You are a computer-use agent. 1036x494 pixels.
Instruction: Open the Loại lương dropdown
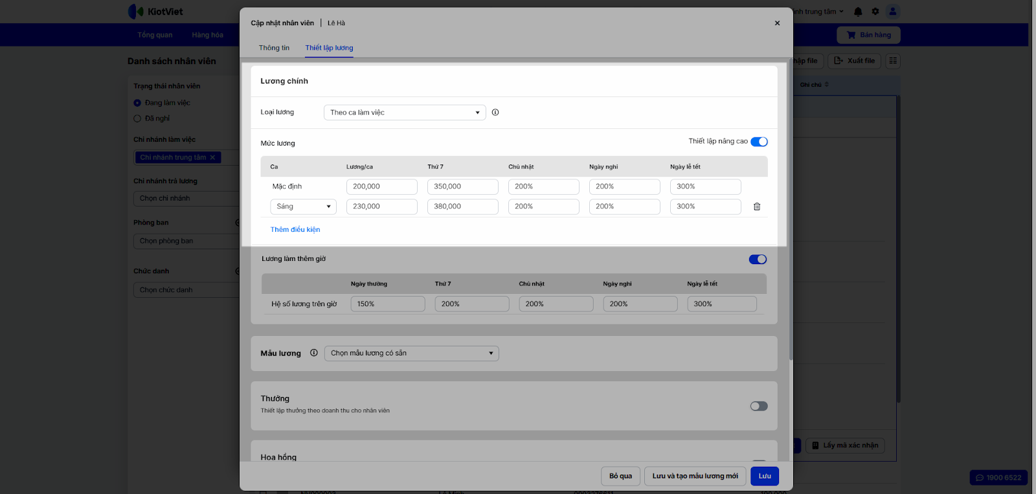coord(404,113)
